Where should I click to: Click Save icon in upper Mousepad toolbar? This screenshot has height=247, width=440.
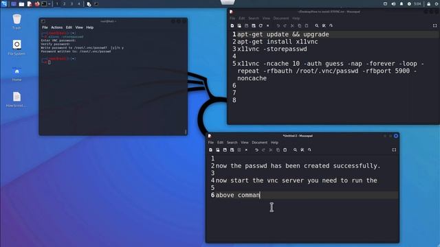[x=246, y=25]
